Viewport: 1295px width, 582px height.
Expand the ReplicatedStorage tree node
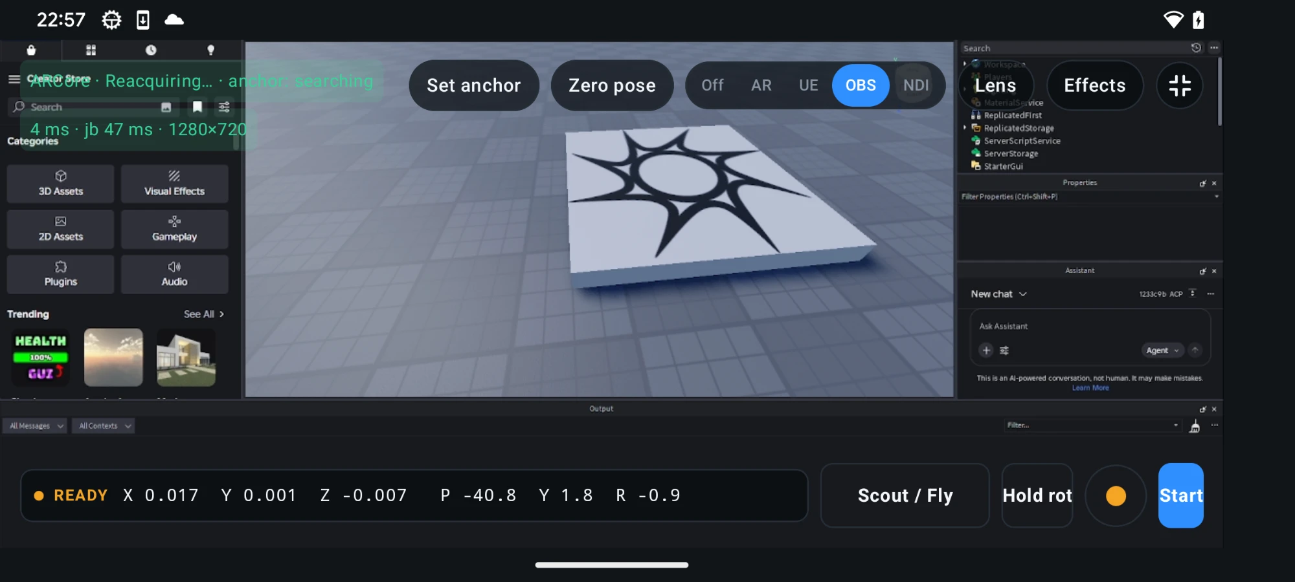[x=965, y=128]
